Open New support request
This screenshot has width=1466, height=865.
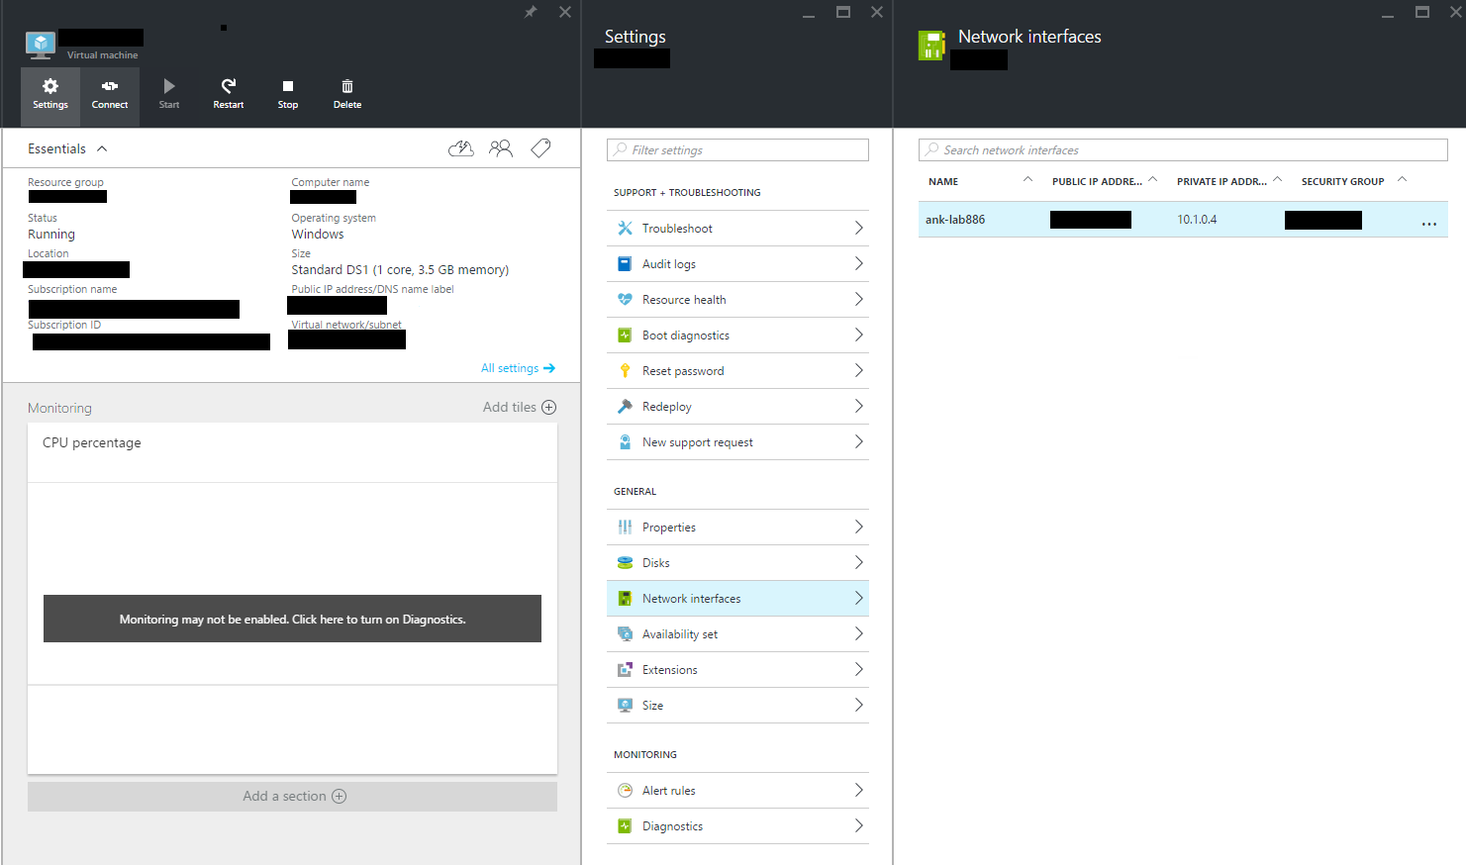tap(737, 442)
